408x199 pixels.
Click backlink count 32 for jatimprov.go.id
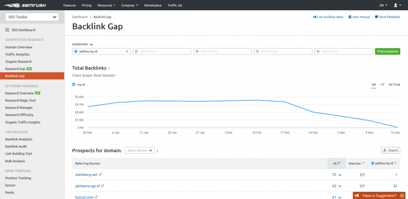(395, 186)
